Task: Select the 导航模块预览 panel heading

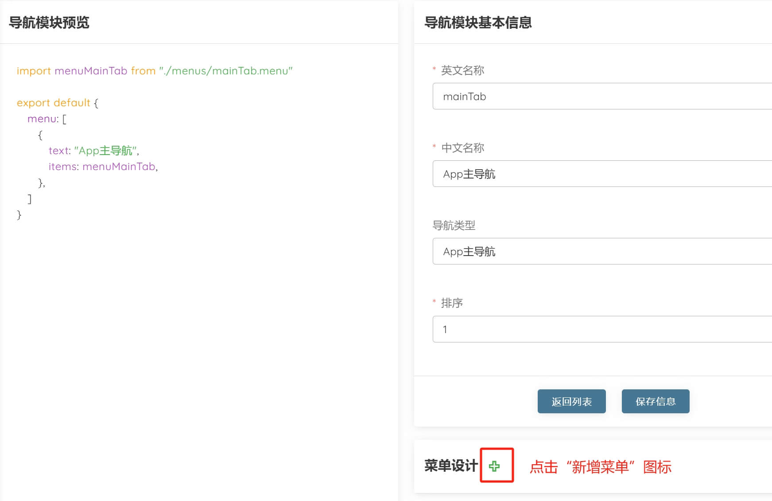Action: coord(49,22)
